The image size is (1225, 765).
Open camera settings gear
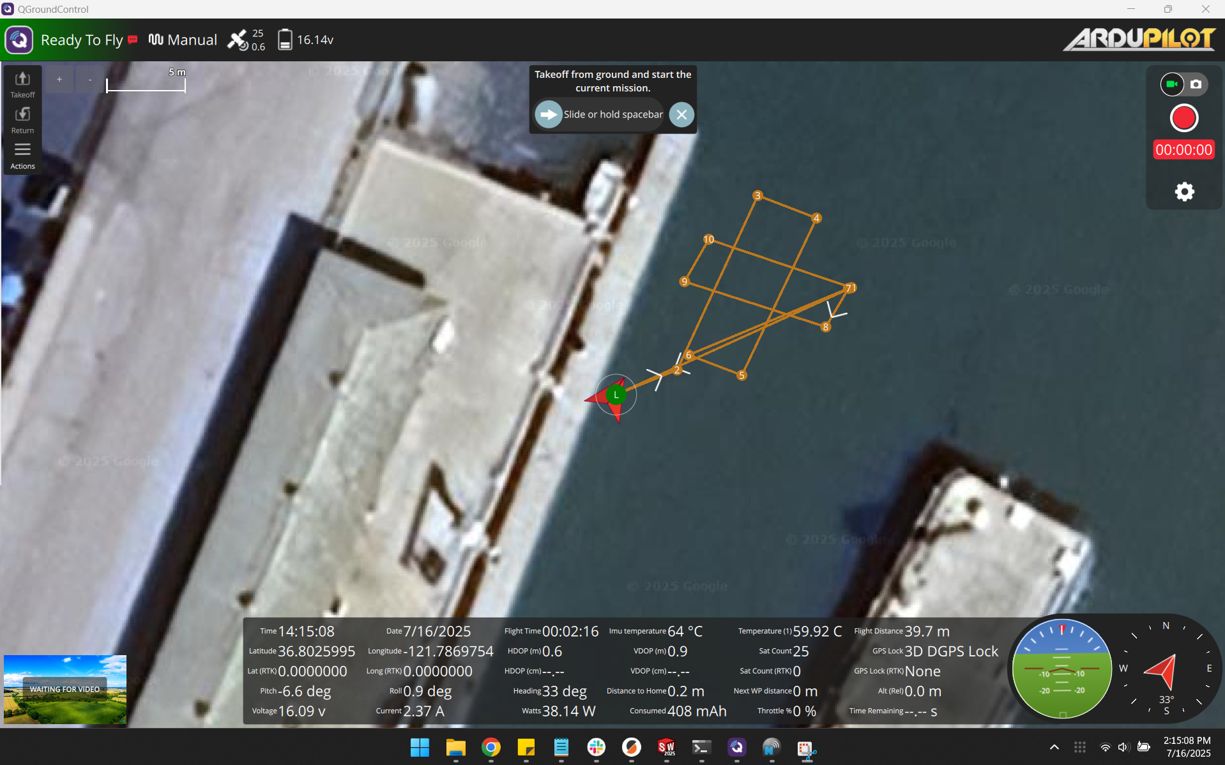coord(1184,192)
